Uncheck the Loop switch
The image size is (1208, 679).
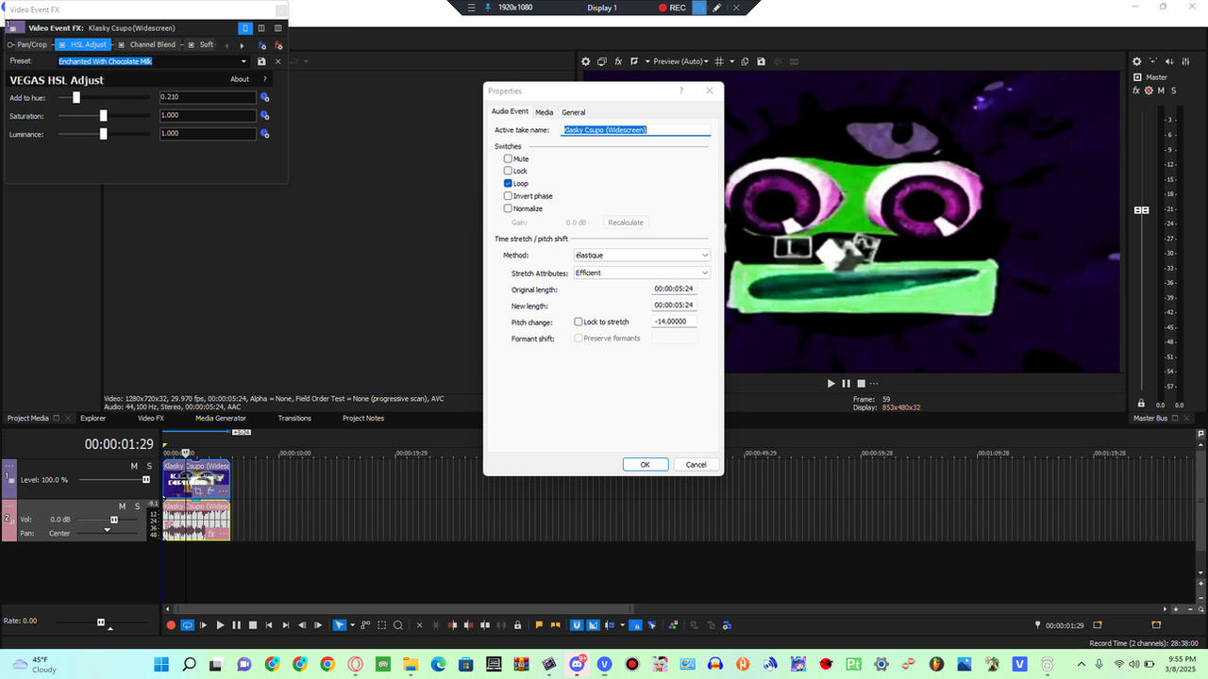[508, 183]
